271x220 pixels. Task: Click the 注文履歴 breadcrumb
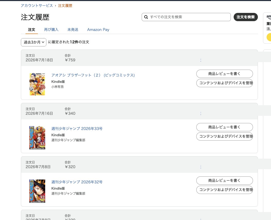tap(65, 5)
